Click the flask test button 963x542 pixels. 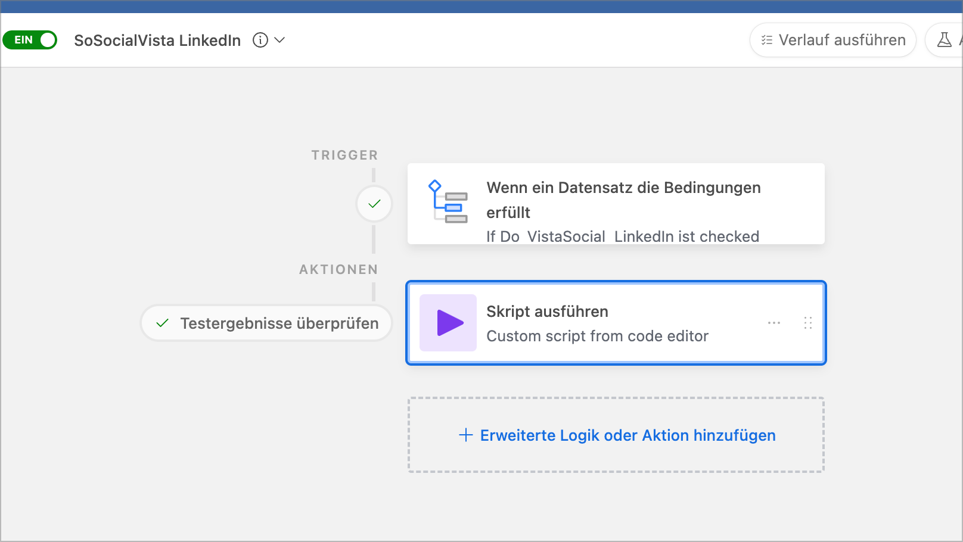[x=944, y=40]
